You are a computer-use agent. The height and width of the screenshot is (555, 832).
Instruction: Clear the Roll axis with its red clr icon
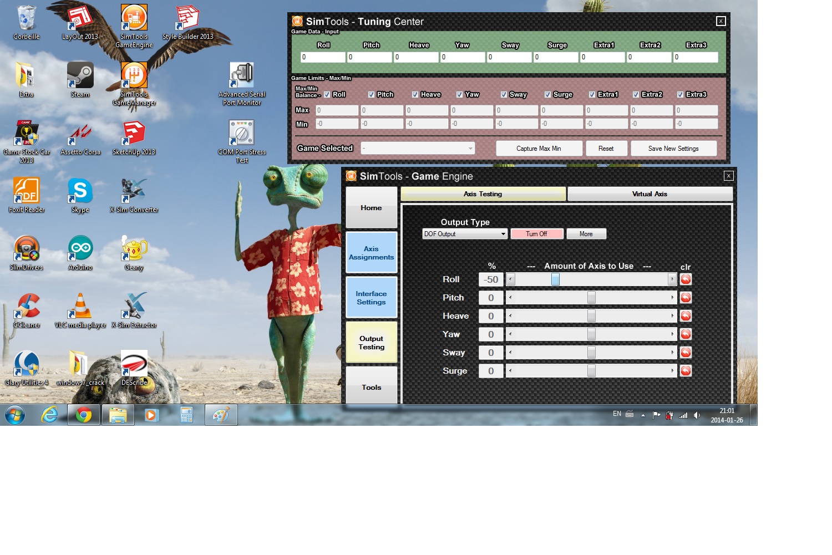686,279
